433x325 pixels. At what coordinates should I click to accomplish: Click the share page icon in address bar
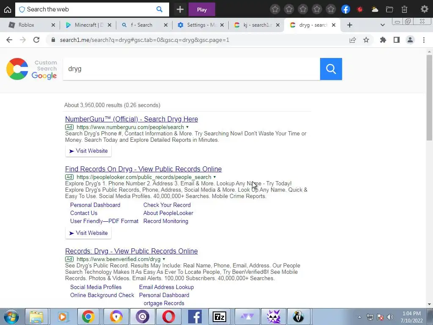point(352,40)
